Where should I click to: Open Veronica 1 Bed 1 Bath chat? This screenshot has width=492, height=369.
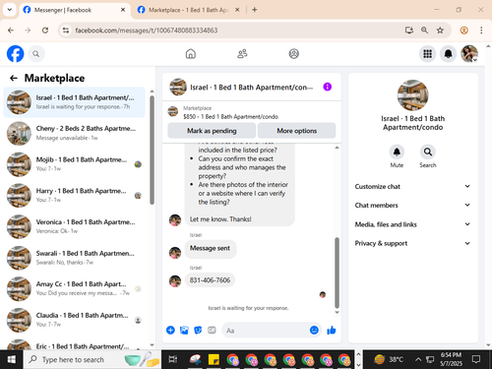[74, 226]
